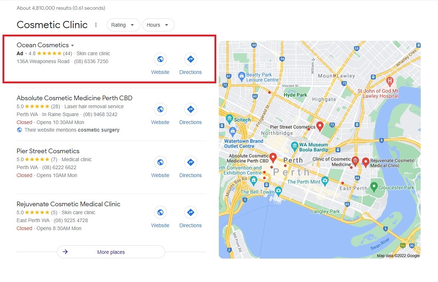Open Rejuvenate Cosmetic Medical Clinic website icon
This screenshot has height=282, width=438.
coord(160,212)
